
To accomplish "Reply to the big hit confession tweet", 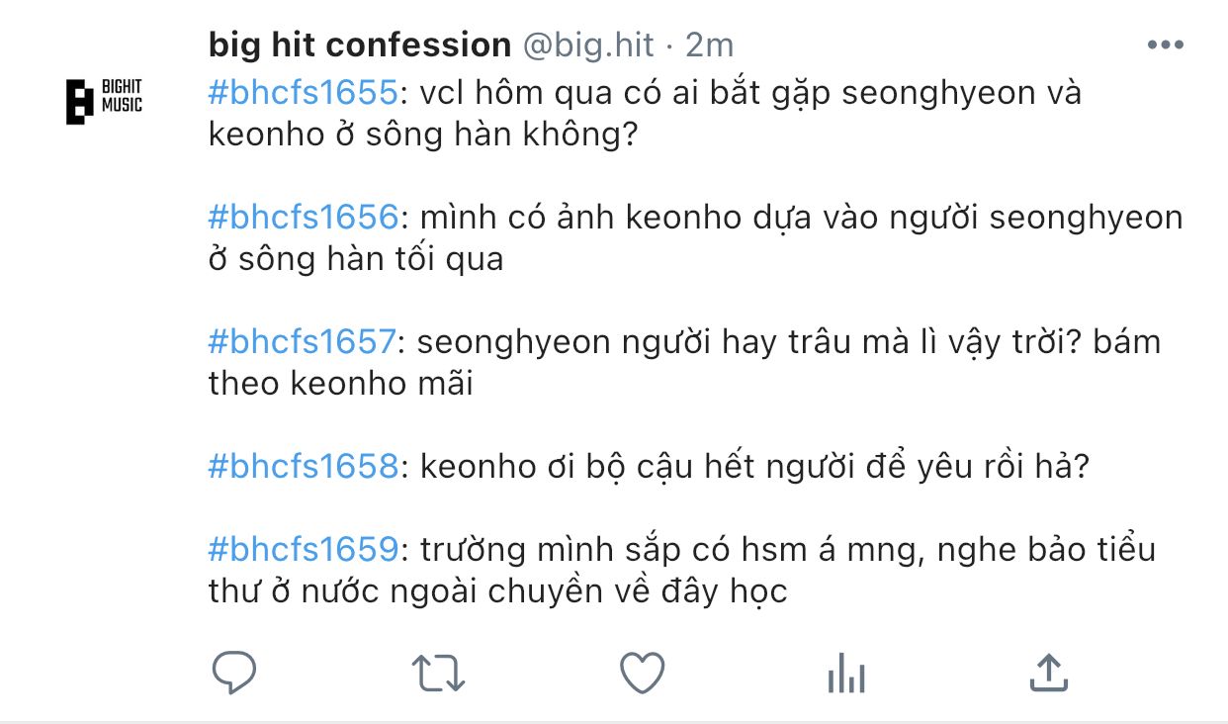I will pyautogui.click(x=234, y=674).
